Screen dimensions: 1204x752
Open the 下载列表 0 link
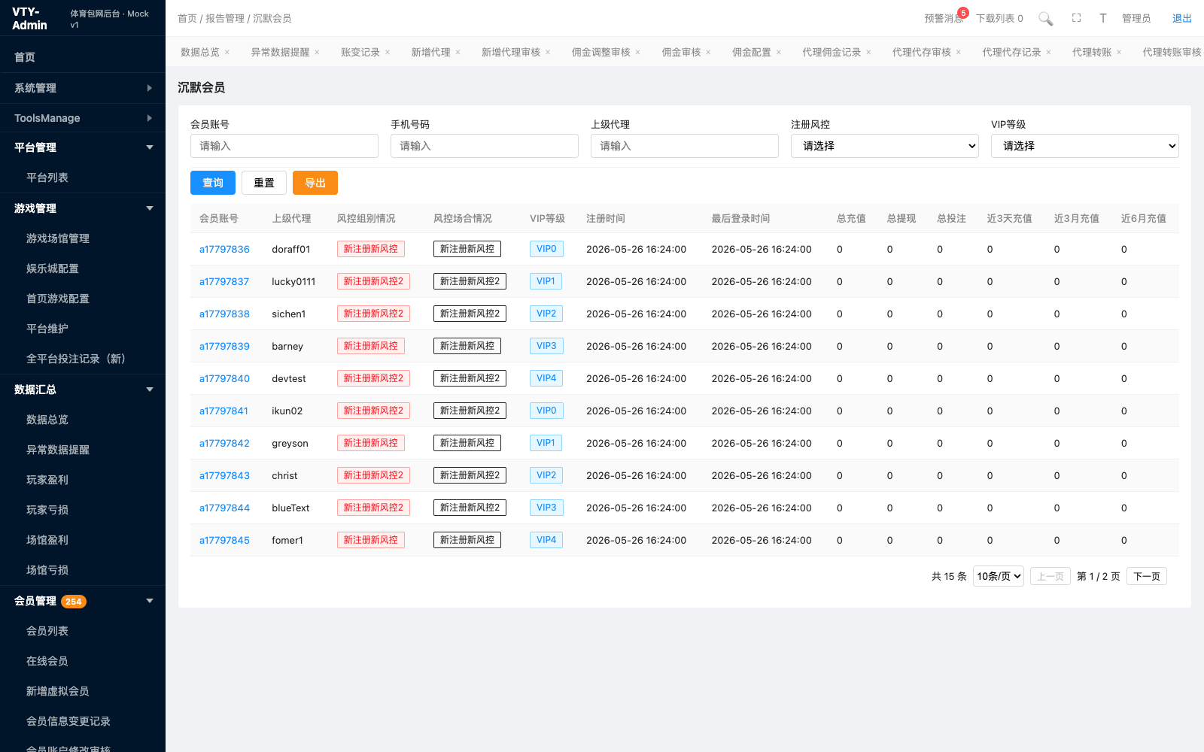click(999, 18)
